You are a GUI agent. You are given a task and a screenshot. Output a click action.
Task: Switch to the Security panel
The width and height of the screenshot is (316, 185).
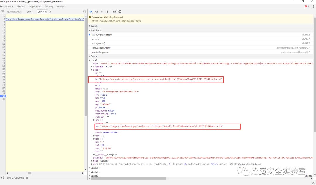pos(49,6)
